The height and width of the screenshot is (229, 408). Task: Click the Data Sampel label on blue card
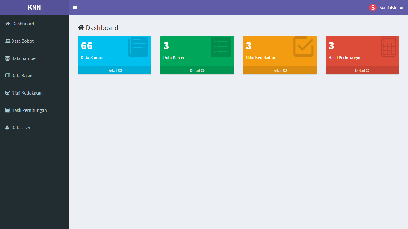[x=93, y=58]
